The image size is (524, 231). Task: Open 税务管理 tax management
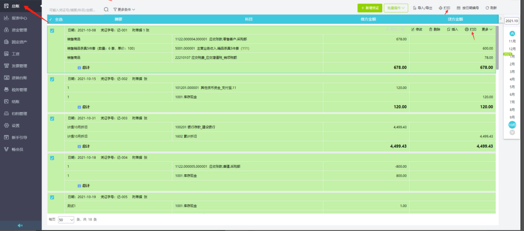(19, 90)
